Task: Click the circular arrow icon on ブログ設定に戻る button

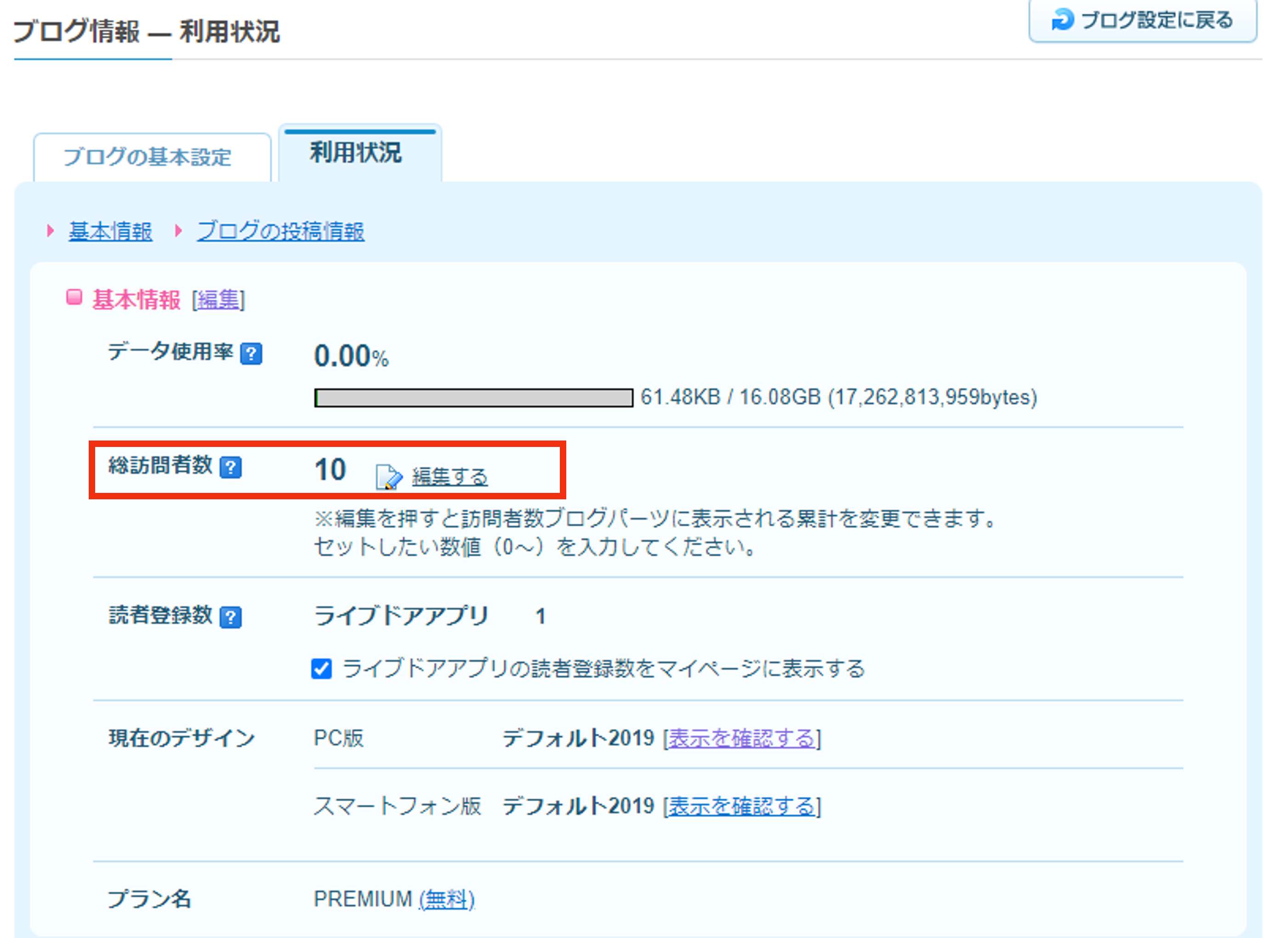Action: point(1064,20)
